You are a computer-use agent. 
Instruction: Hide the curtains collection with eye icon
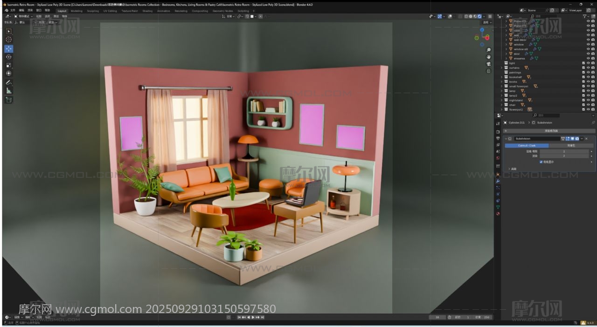click(x=588, y=68)
